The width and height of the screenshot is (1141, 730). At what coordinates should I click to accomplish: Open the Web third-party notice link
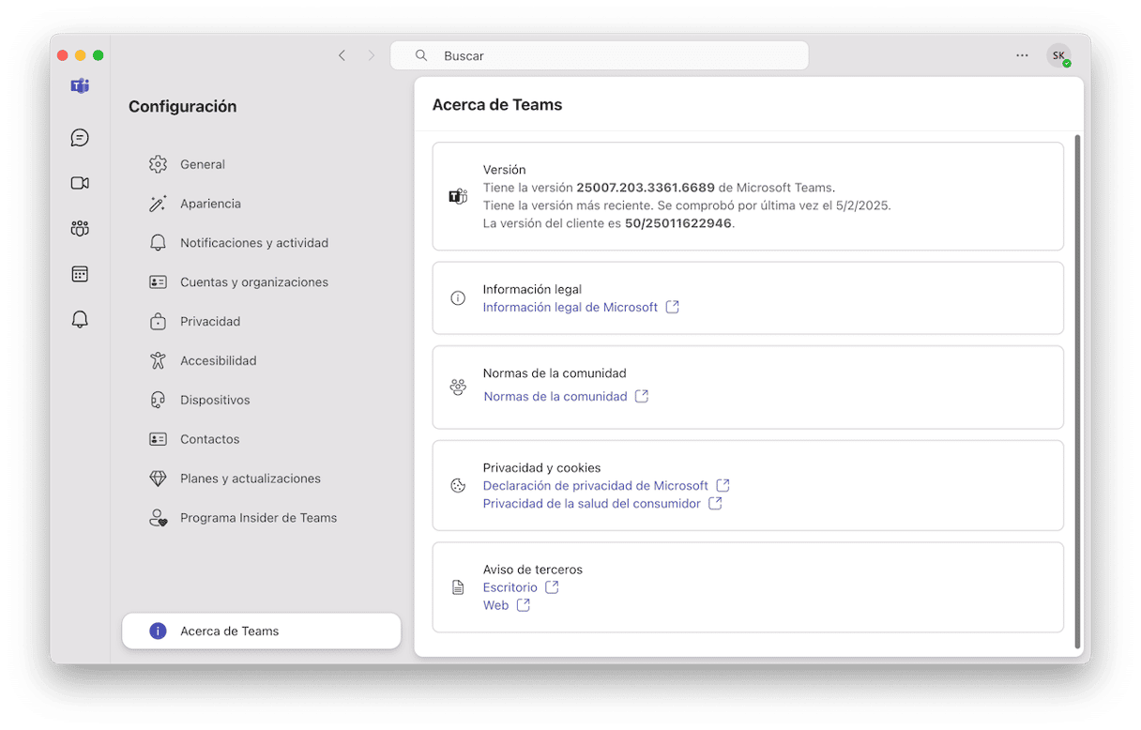(x=495, y=605)
